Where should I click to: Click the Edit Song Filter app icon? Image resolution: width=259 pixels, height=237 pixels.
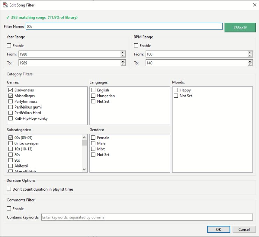pos(5,5)
